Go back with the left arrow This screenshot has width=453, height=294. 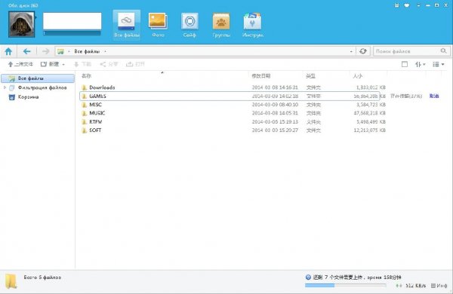(27, 51)
